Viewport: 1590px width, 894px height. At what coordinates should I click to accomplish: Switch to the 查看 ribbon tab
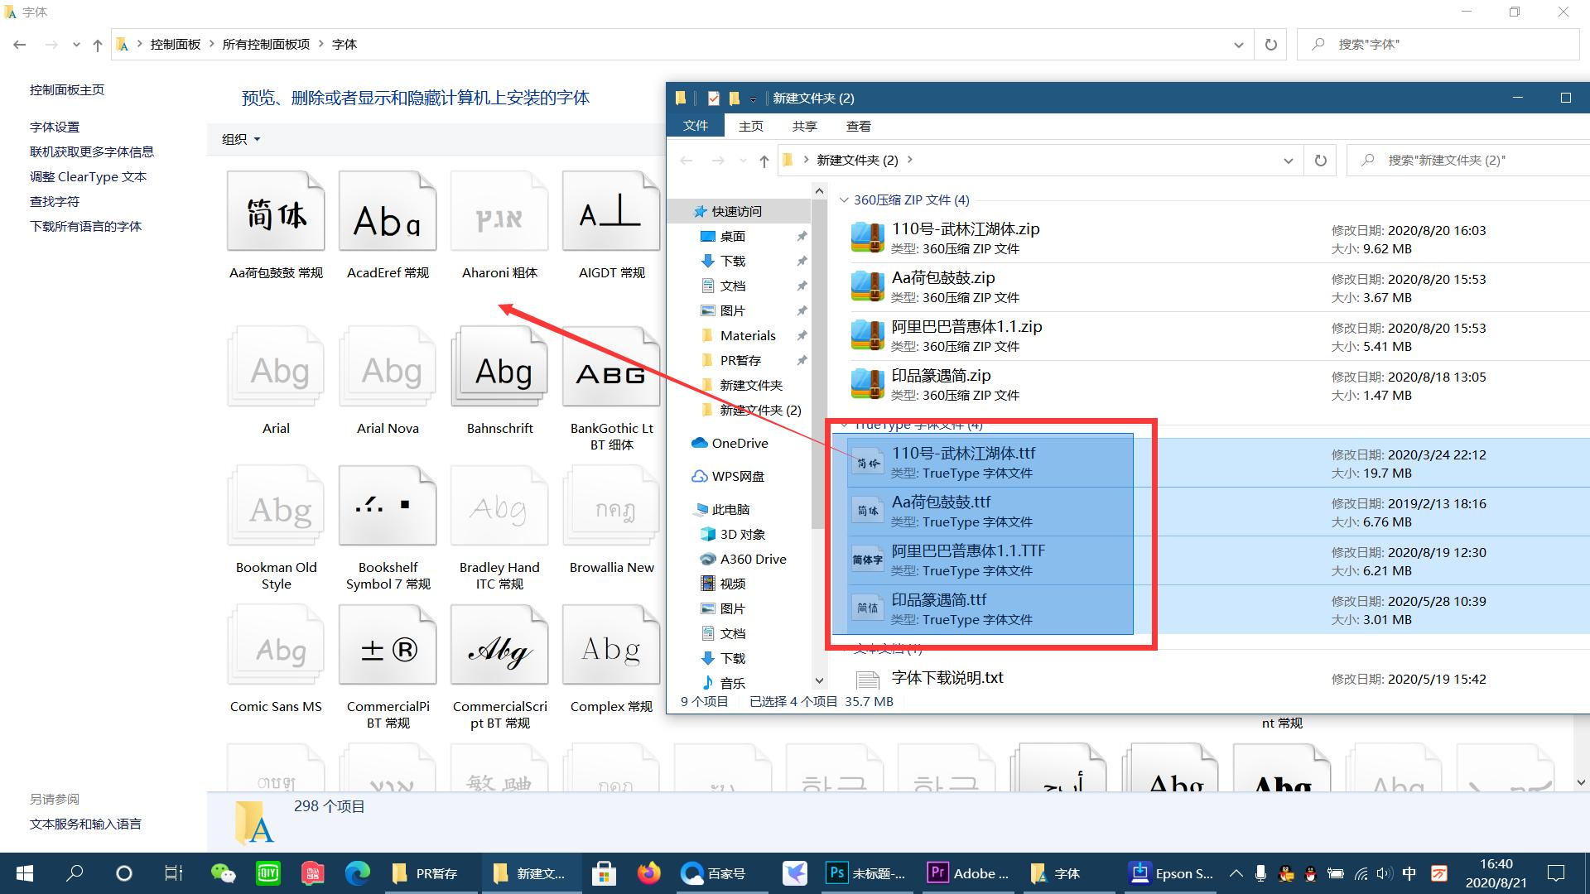tap(859, 126)
